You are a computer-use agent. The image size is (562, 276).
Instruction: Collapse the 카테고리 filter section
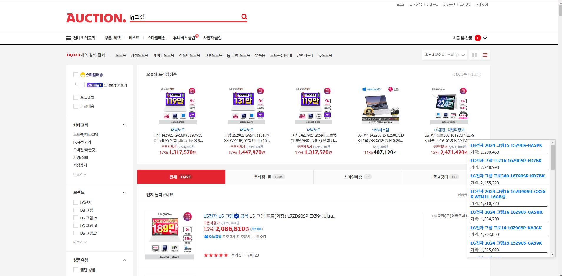(124, 125)
